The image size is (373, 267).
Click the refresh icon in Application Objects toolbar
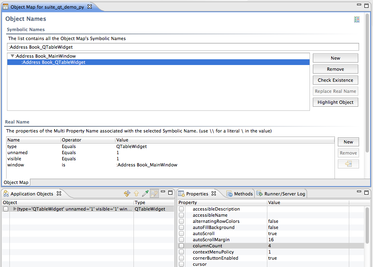(127, 193)
